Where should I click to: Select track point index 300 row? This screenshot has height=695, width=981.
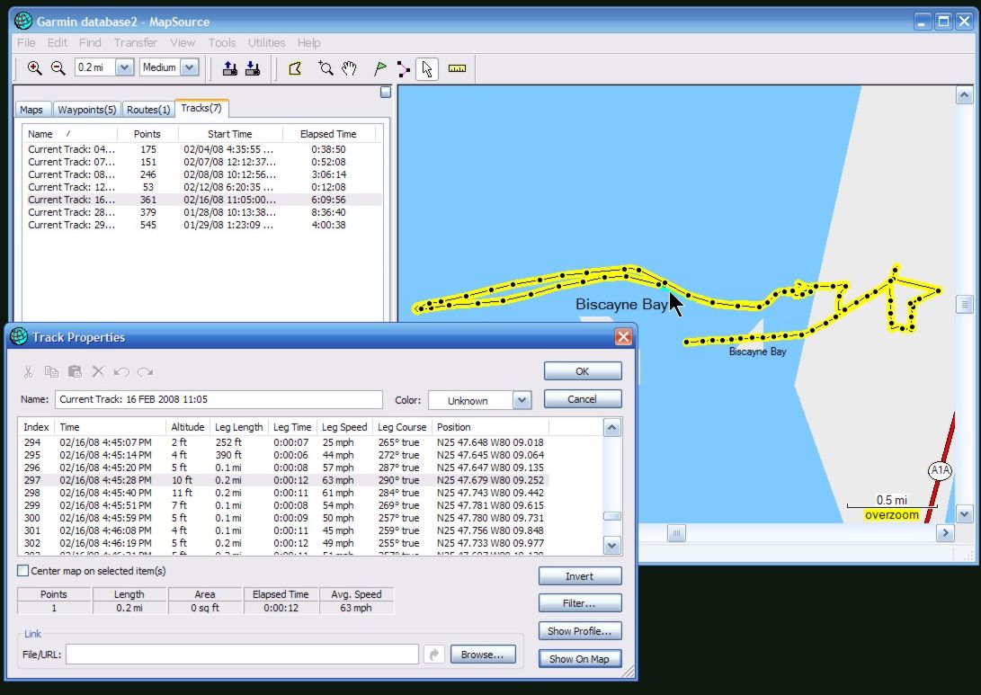[284, 518]
